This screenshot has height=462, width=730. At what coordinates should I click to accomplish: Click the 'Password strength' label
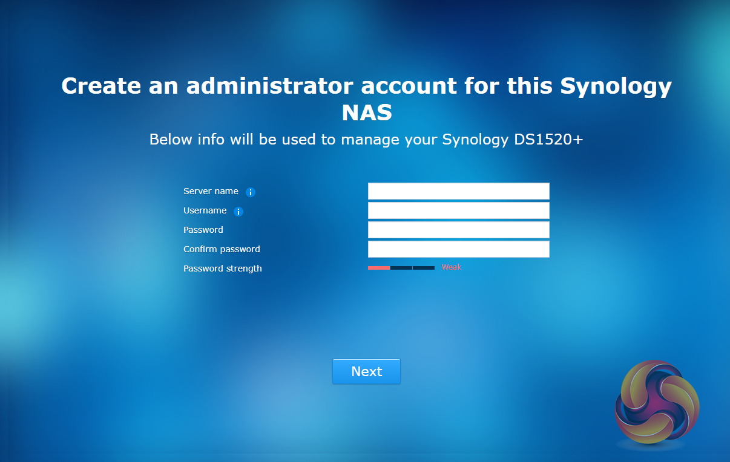point(223,268)
